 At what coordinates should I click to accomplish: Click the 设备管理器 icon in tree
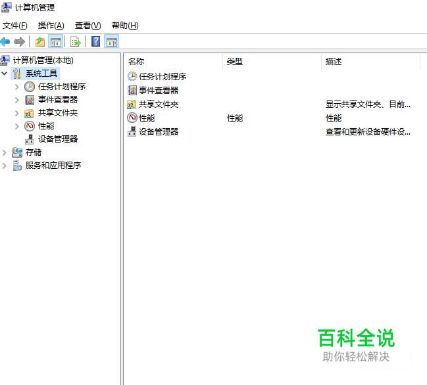pos(30,139)
